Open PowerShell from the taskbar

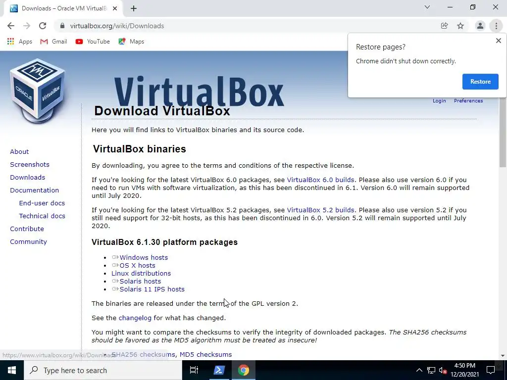coord(219,370)
